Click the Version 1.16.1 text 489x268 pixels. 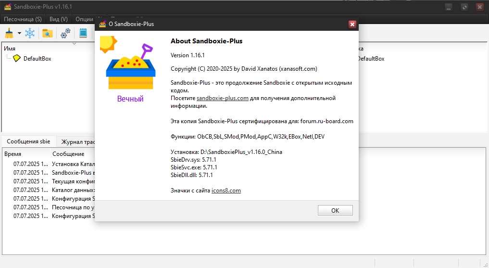click(188, 55)
